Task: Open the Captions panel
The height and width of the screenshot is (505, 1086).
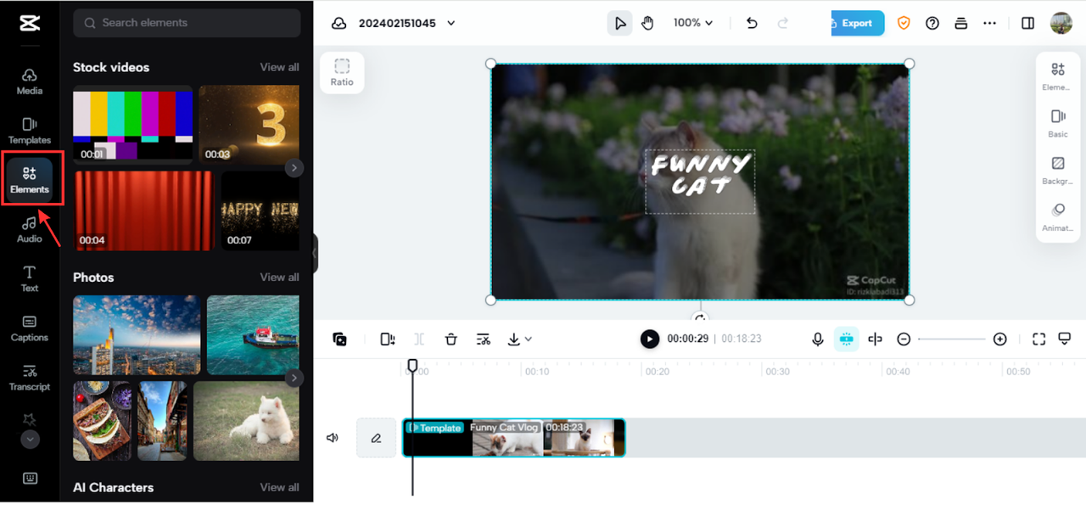Action: (30, 328)
